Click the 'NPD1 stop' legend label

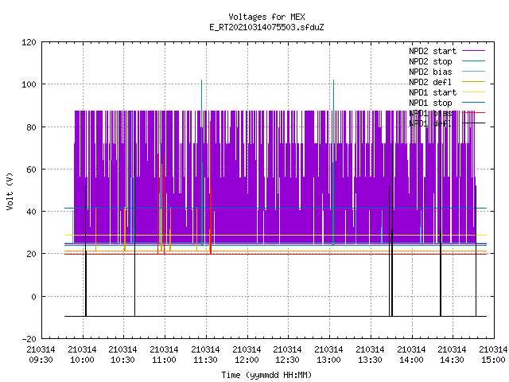tap(430, 103)
